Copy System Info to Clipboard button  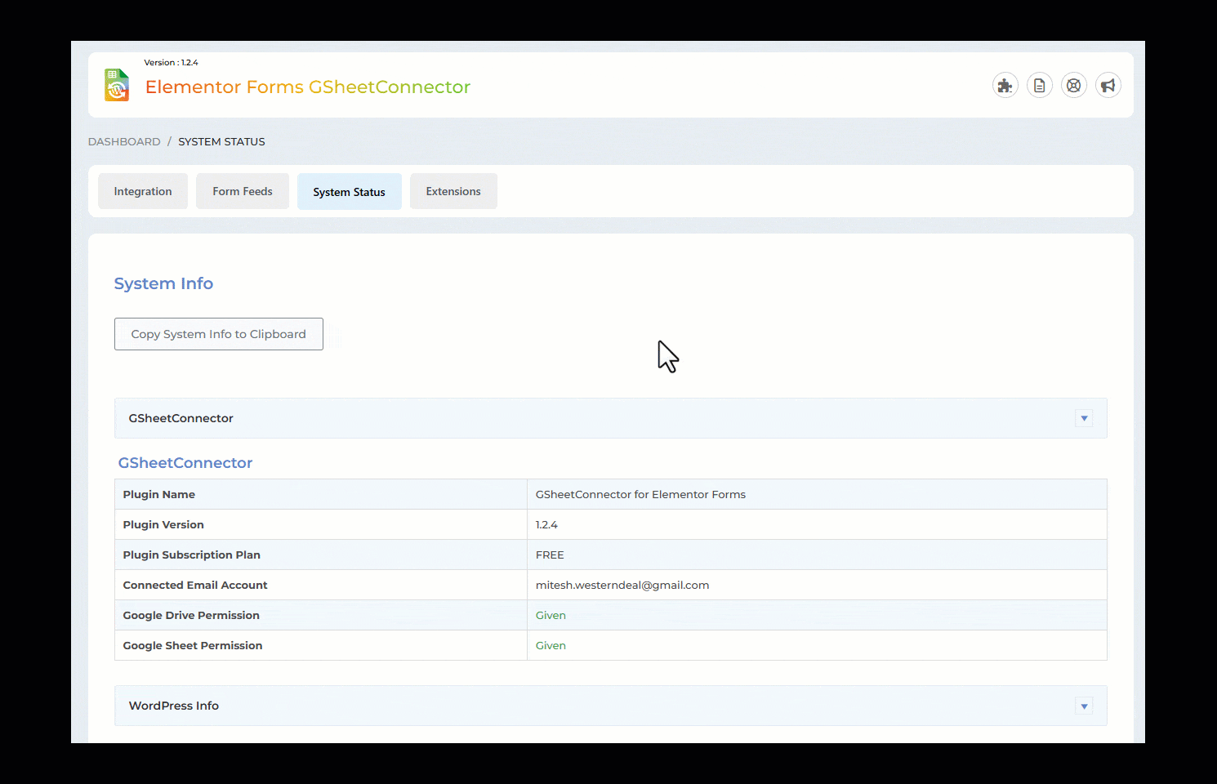(219, 334)
